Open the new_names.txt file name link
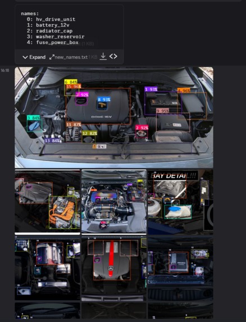Screen dimensions: 246x322 [71, 57]
